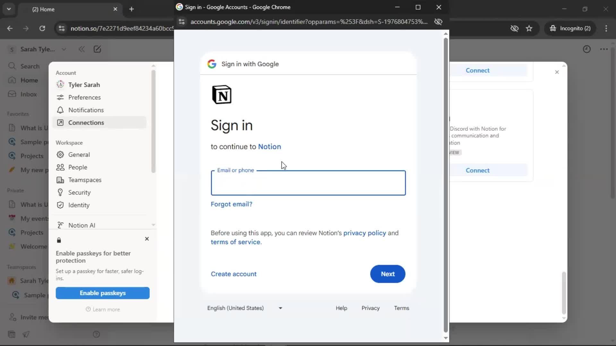
Task: Close the Notion settings dialog
Action: click(x=557, y=72)
